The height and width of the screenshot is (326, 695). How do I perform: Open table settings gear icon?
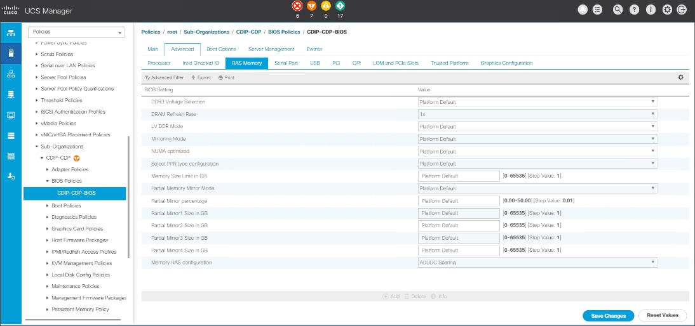pos(681,77)
